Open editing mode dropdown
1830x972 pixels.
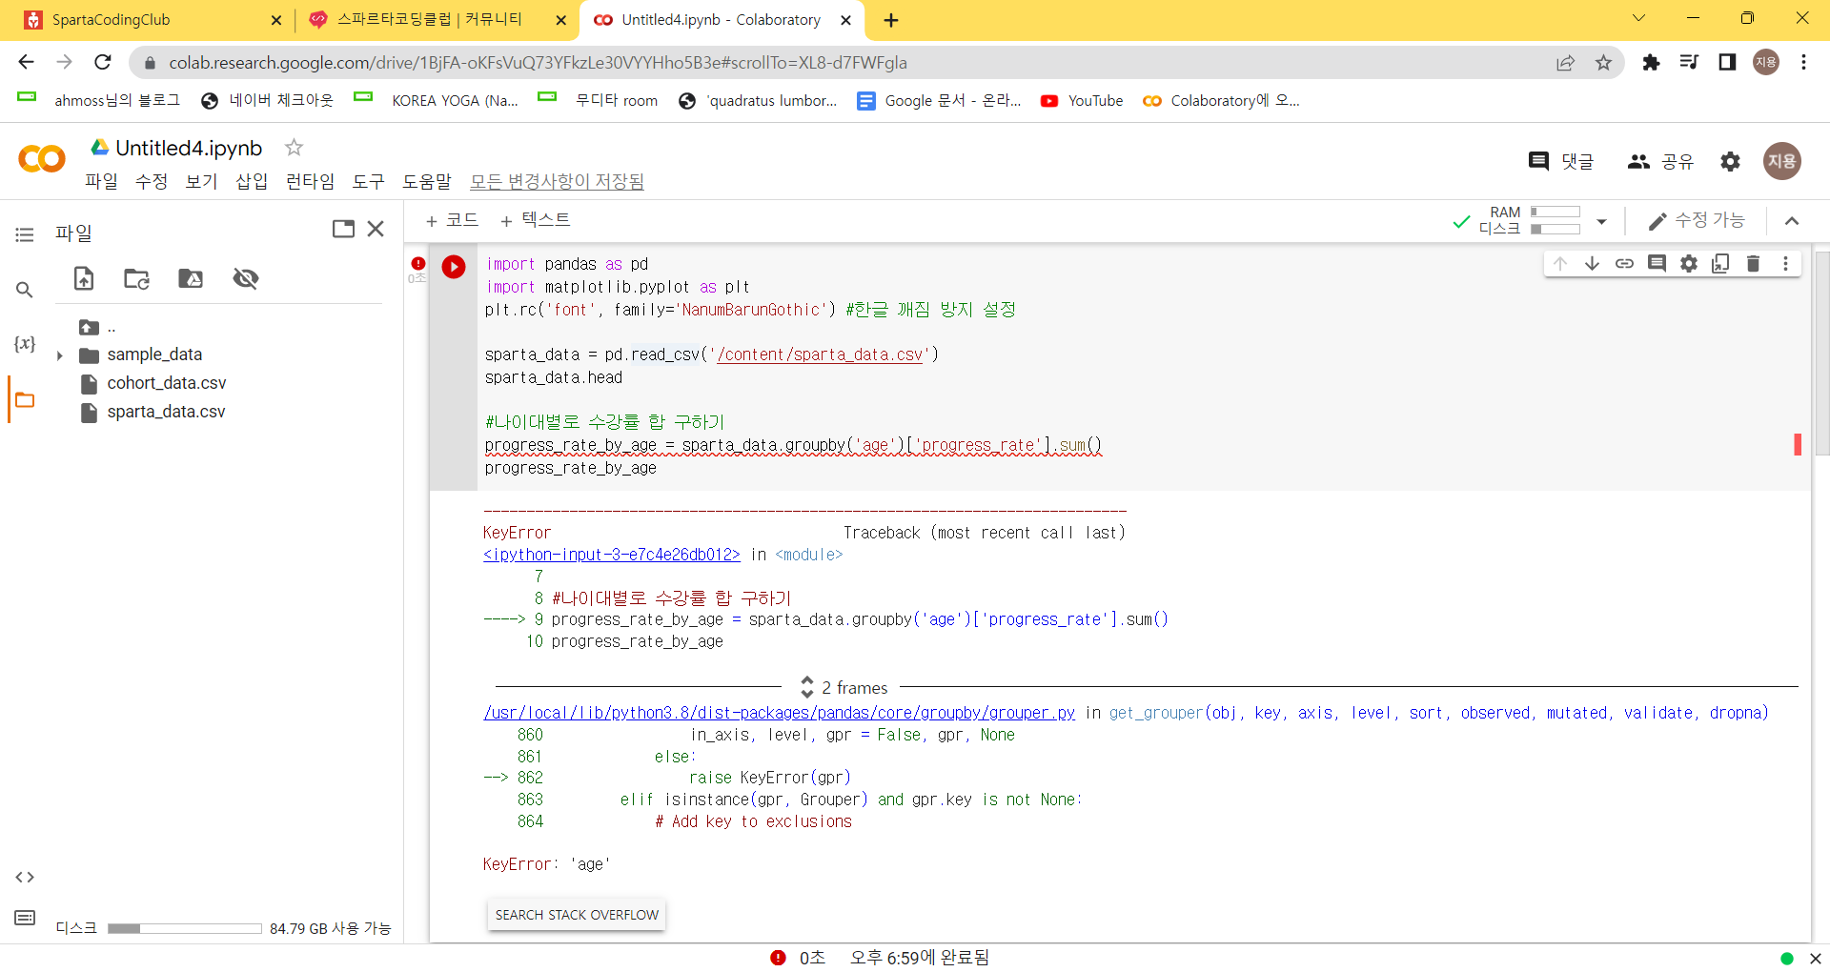pos(1697,220)
